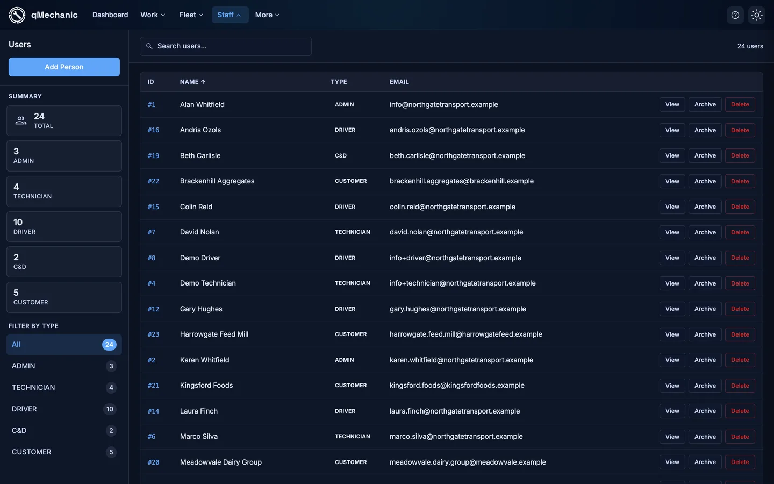Click email gary.hughes@northgatetransport.example
774x484 pixels.
pyautogui.click(x=458, y=309)
